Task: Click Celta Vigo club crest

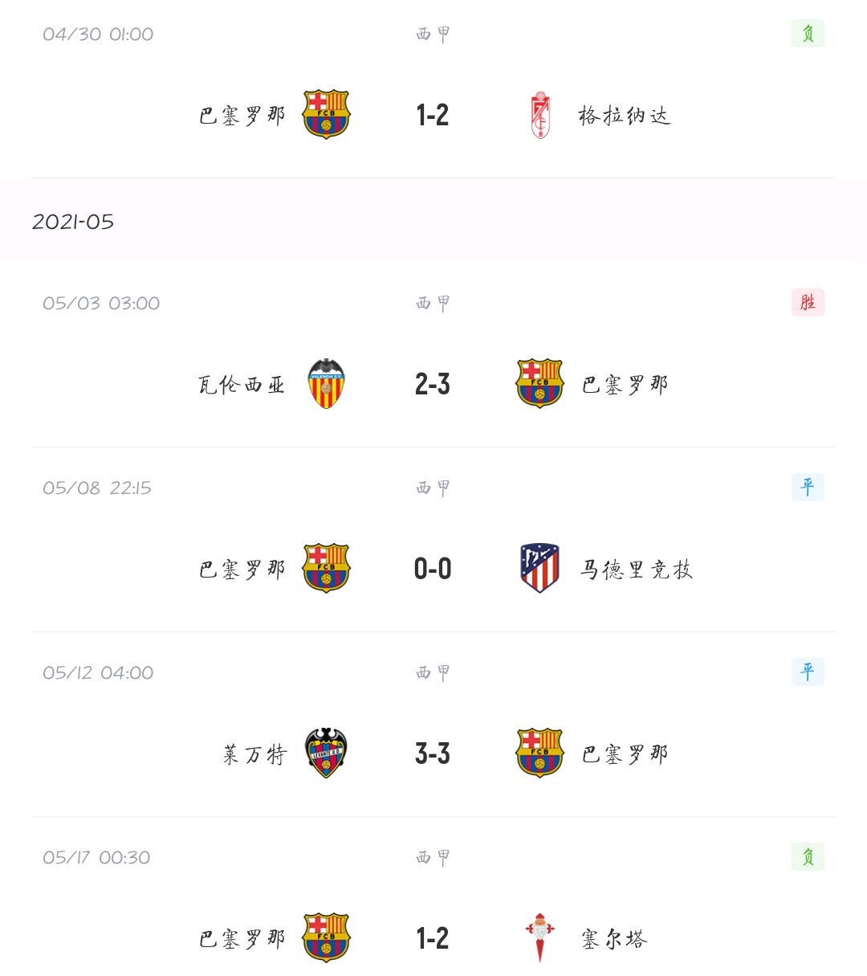Action: click(x=539, y=938)
